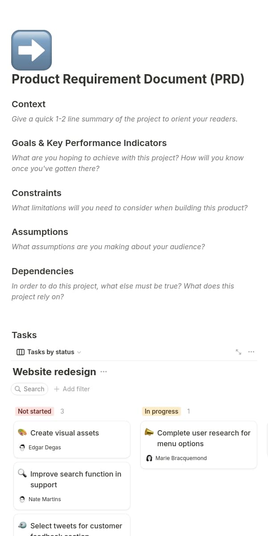Click the Search field

pos(29,389)
